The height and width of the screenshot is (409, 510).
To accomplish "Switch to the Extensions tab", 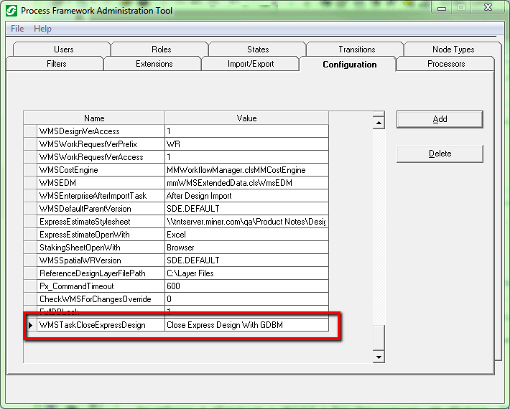I will click(154, 64).
